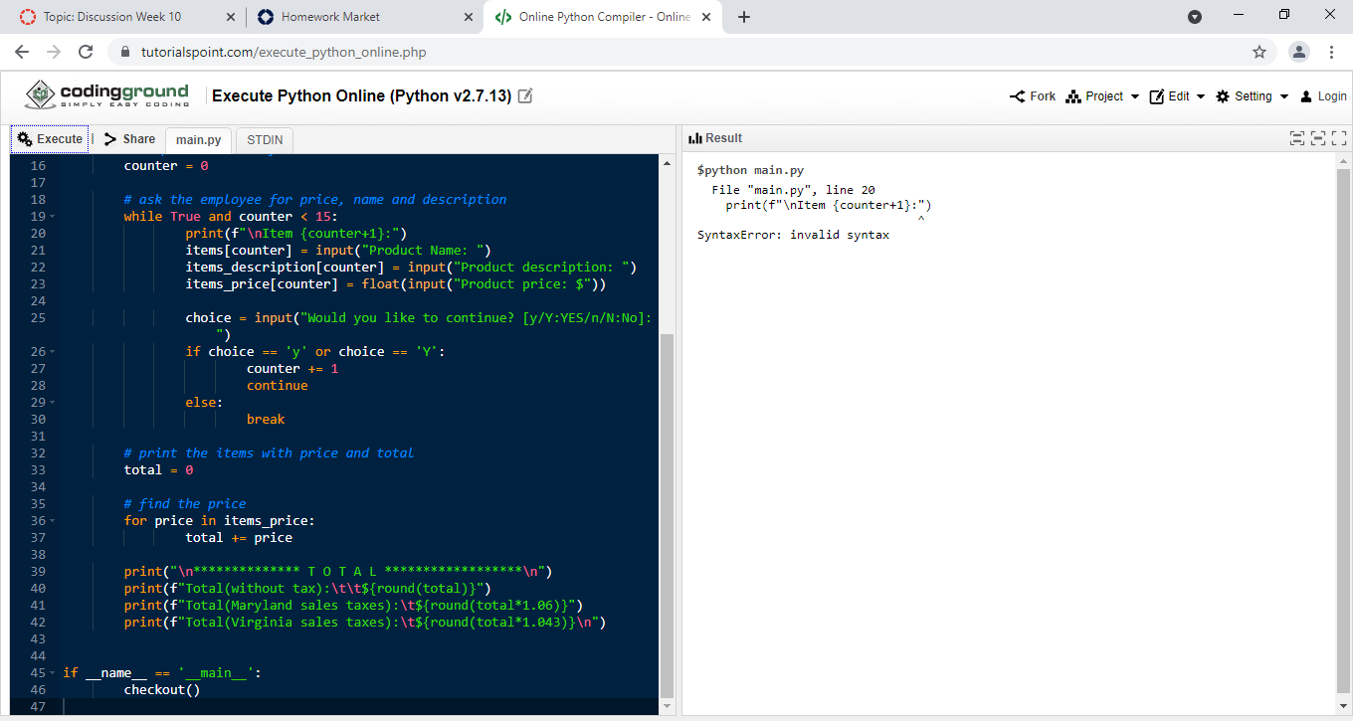Click 'while True and counter < 15:' line
Image resolution: width=1353 pixels, height=721 pixels.
[231, 217]
